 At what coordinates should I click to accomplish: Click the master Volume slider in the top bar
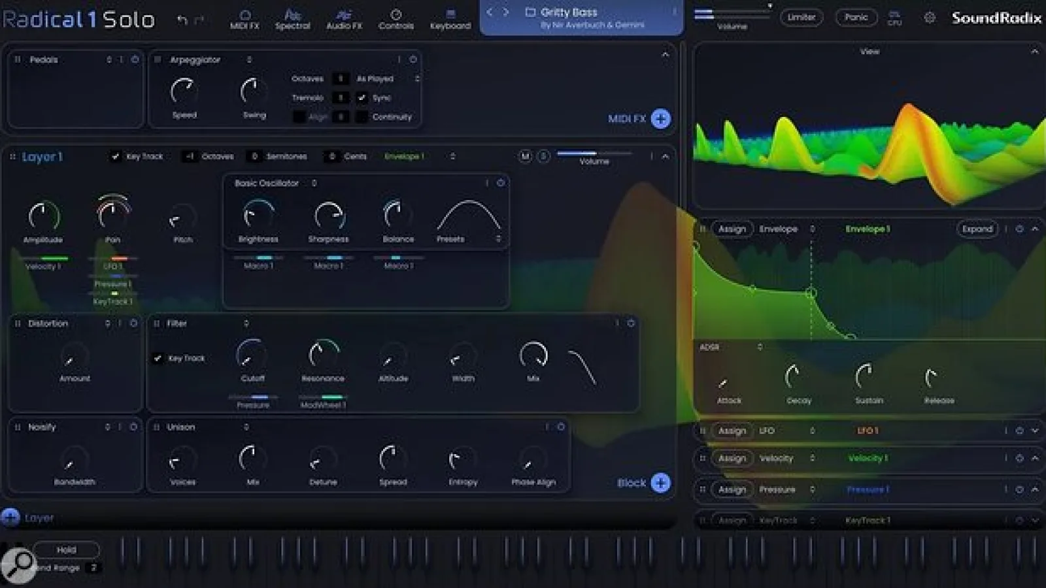732,14
